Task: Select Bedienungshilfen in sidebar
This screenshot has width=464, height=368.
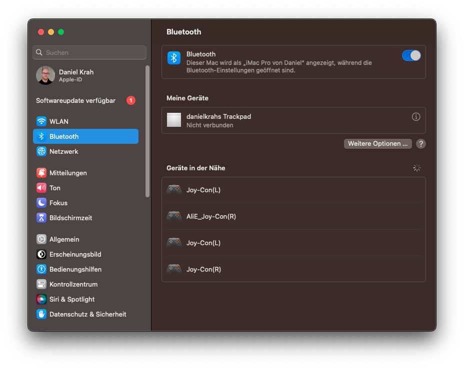Action: 85,269
